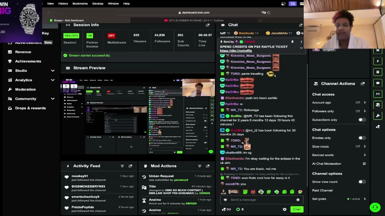Pop out the Mod Actions panel

[x=208, y=166]
